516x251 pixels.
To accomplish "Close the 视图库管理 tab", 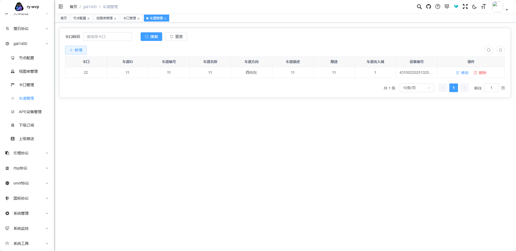I will [115, 19].
